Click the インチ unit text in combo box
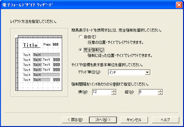Screen dimensions: 184x127 112,72
